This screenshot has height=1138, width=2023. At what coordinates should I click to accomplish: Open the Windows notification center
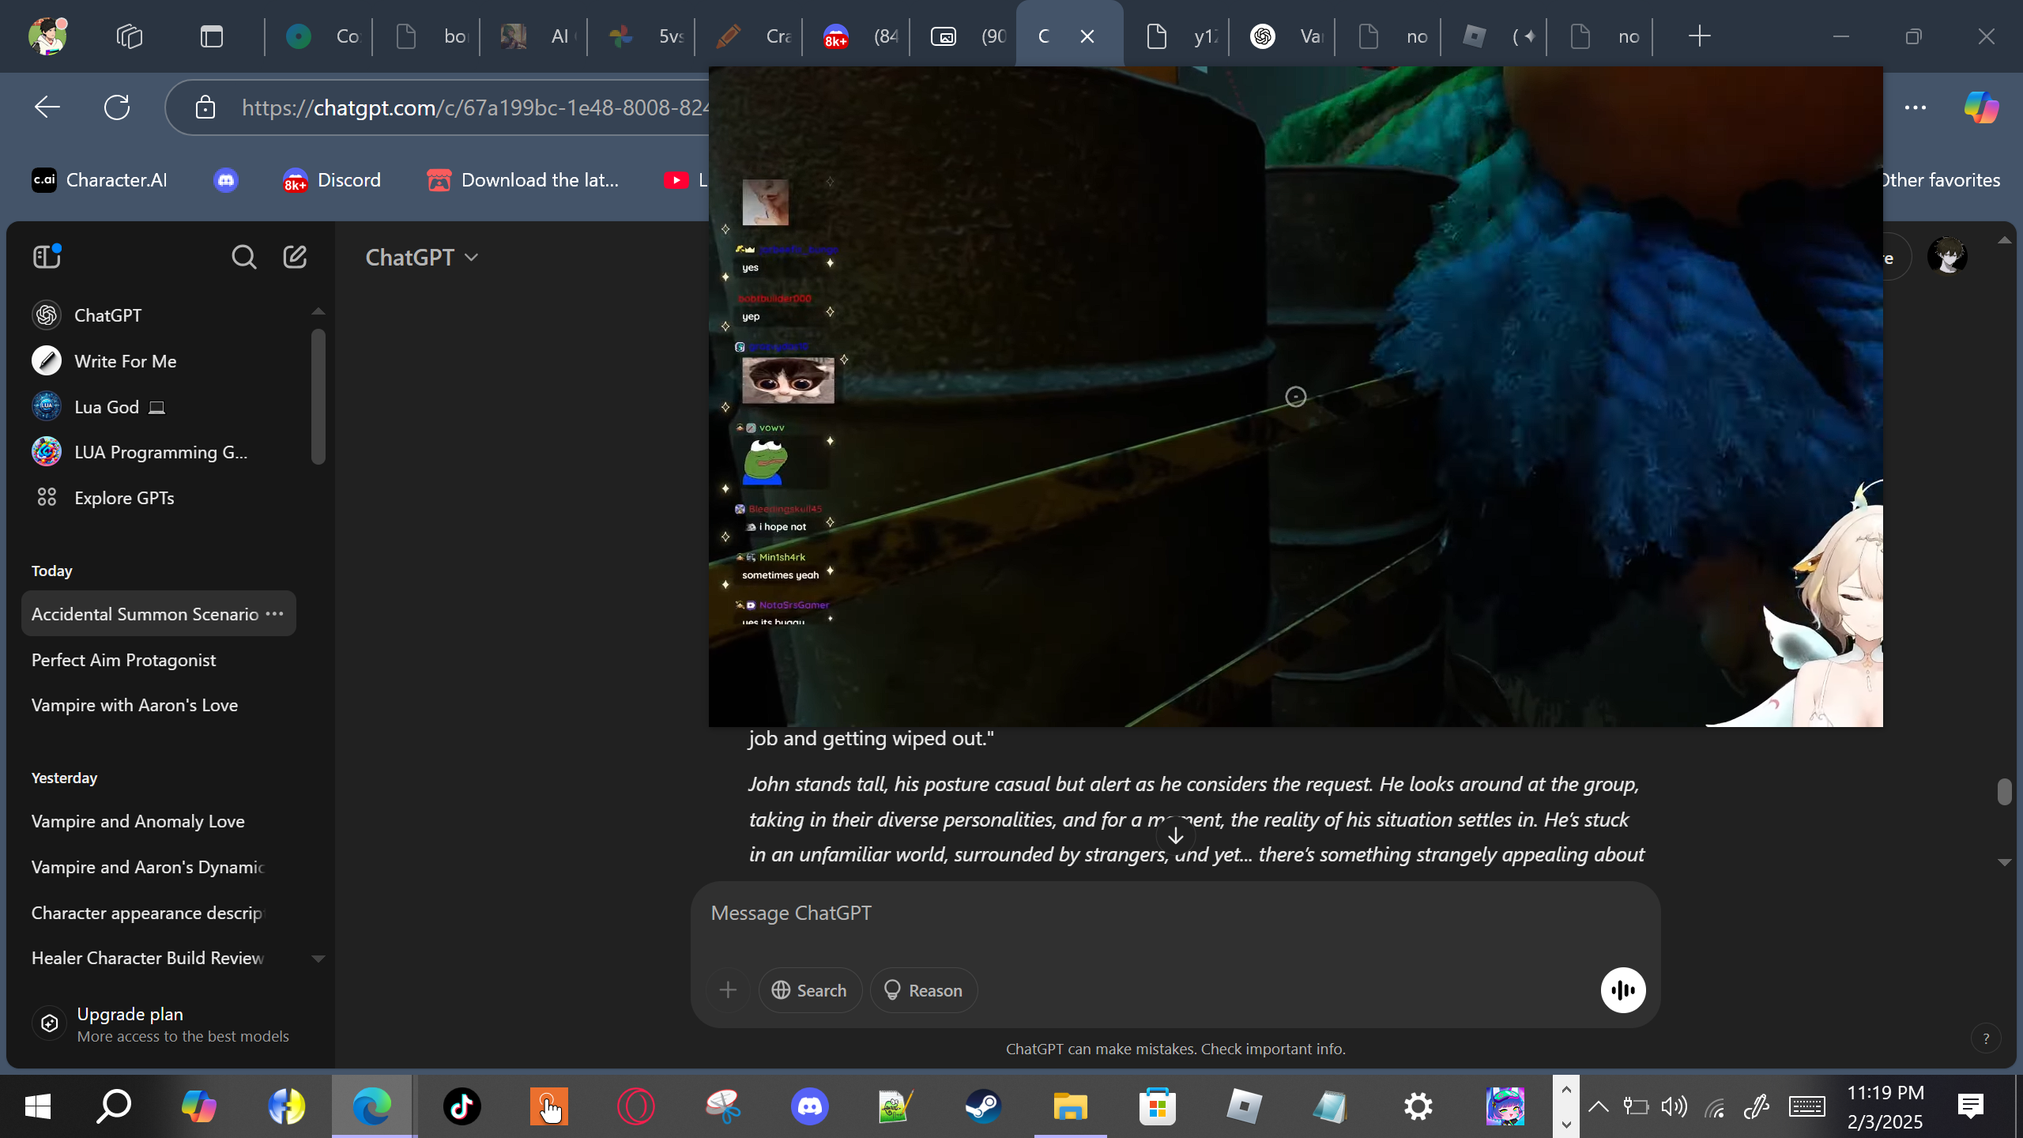coord(1971,1106)
